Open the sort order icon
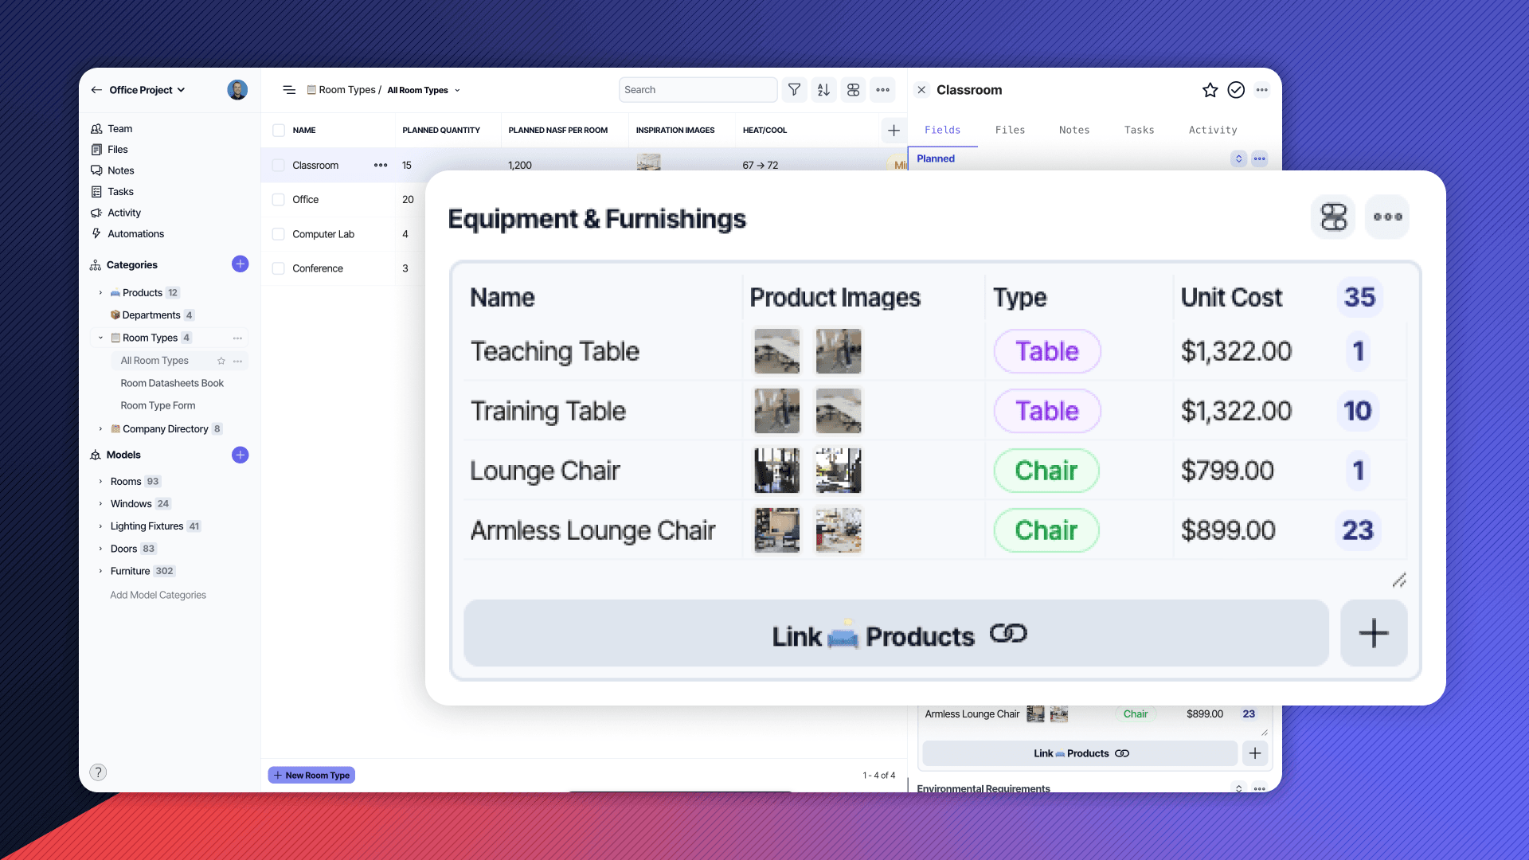Viewport: 1529px width, 860px height. [x=823, y=90]
